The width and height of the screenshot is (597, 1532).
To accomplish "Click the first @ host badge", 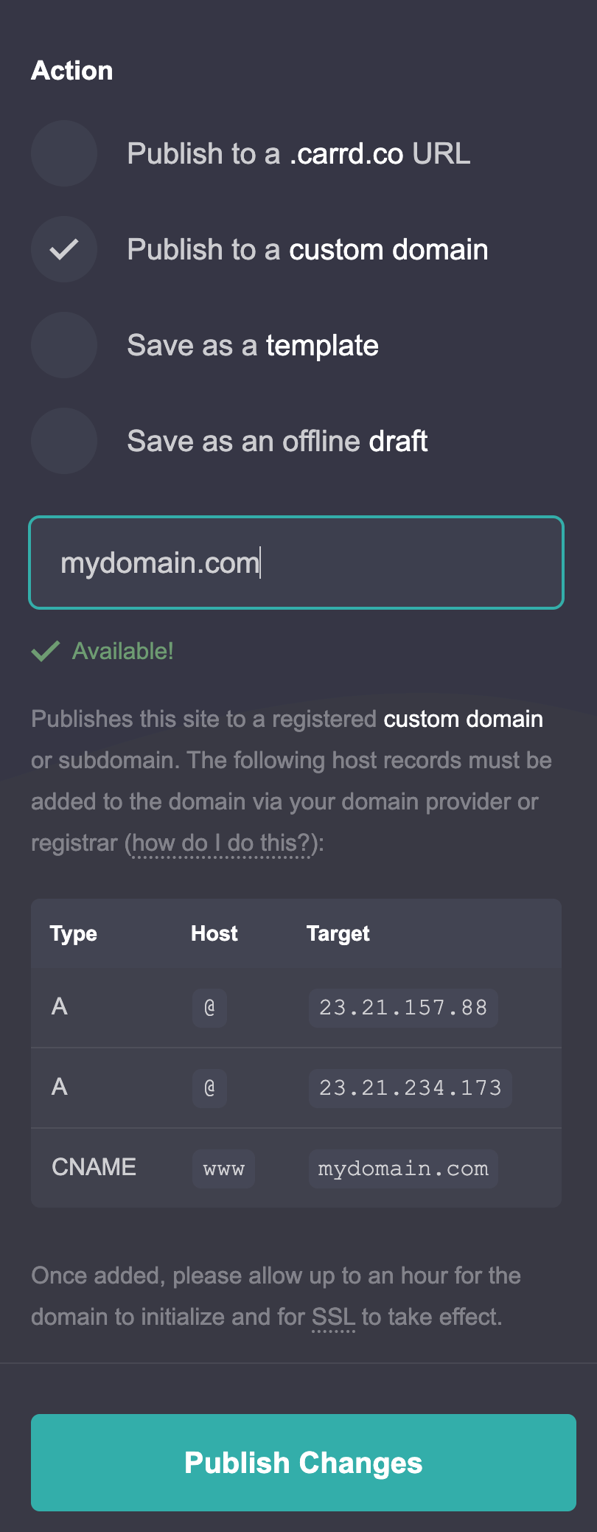I will coord(209,1008).
